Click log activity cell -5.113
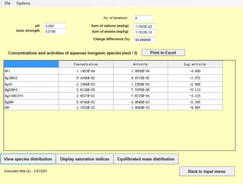 click(x=195, y=90)
